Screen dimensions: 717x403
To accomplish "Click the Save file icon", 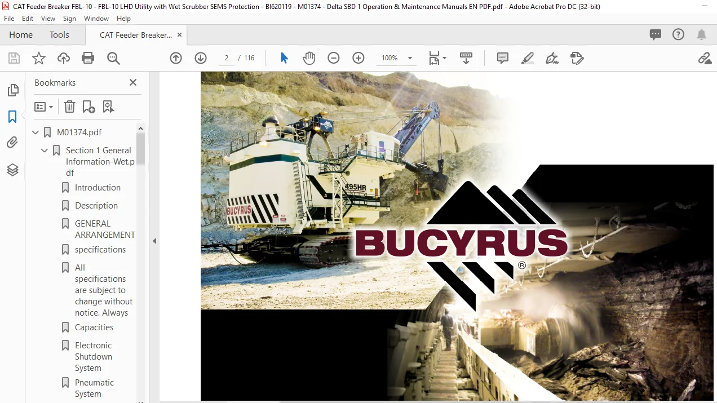I will (x=14, y=58).
